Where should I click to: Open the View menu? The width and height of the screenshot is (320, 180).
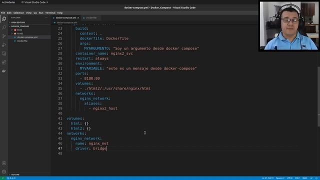tap(28, 12)
